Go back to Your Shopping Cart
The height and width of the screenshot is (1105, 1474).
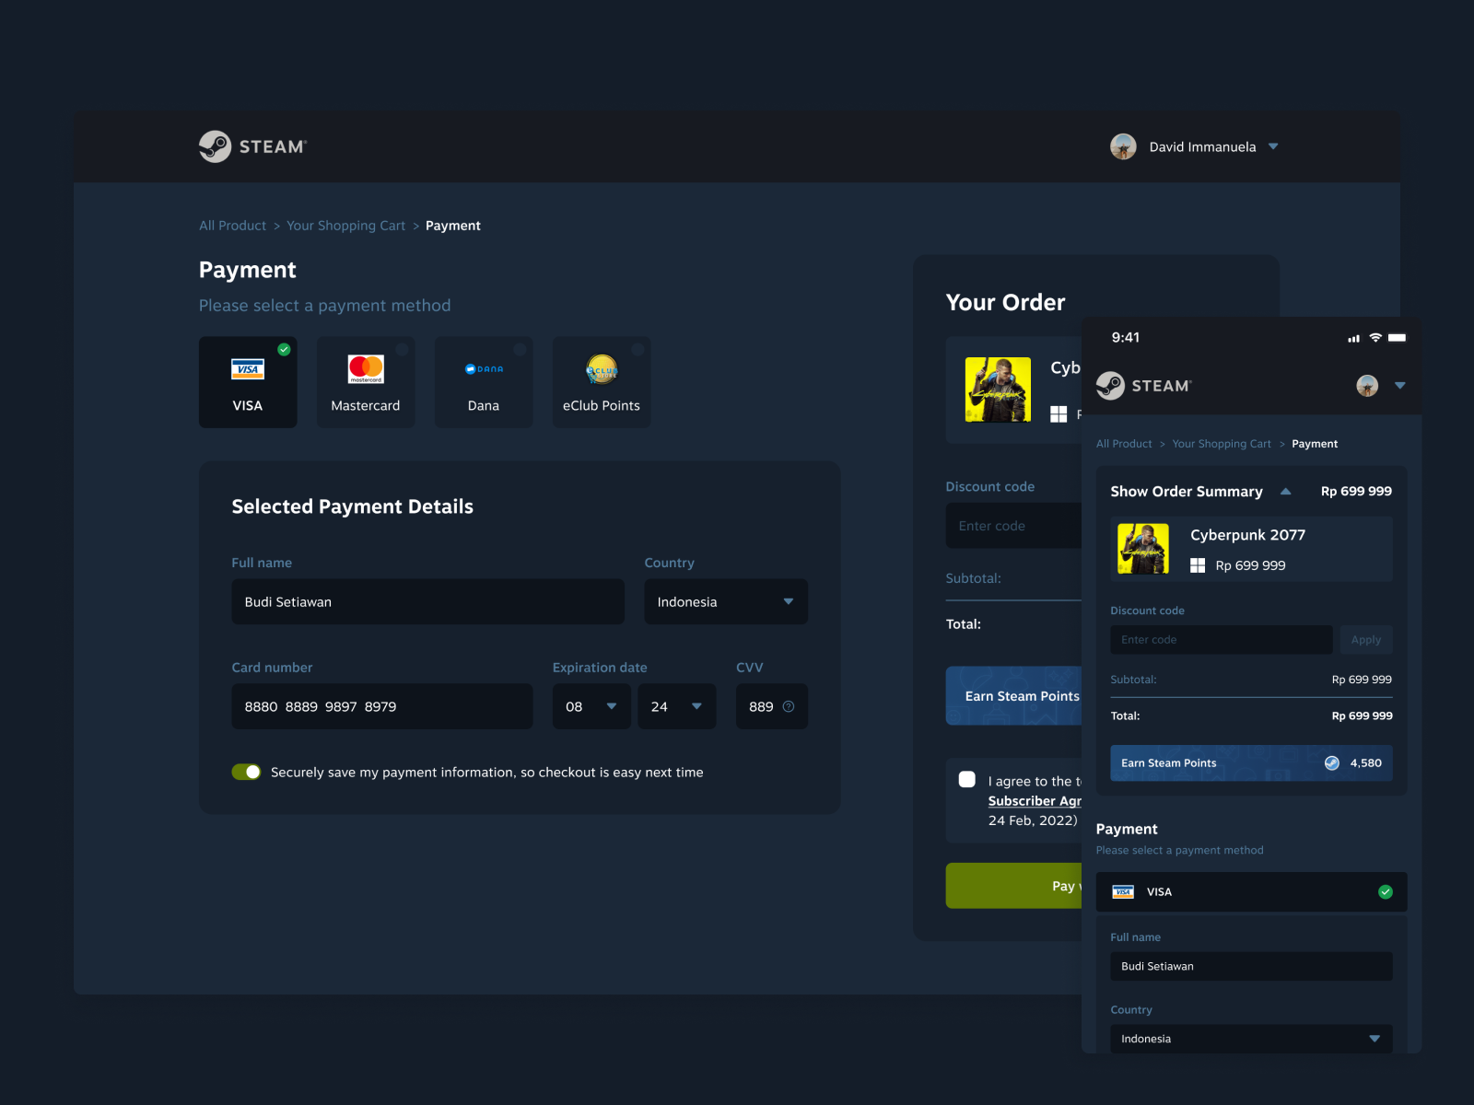[x=345, y=225]
